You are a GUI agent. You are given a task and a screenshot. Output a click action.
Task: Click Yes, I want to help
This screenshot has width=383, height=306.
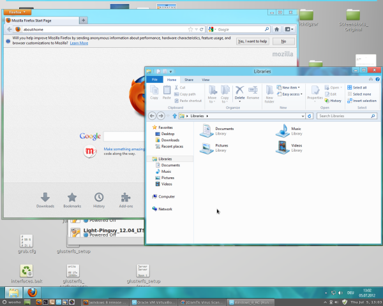253,41
